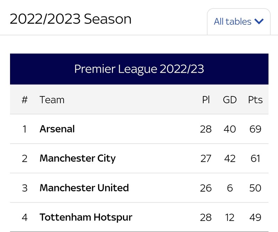Viewport: 278px width, 232px height.
Task: Click Manchester United's 26 games played
Action: [206, 188]
